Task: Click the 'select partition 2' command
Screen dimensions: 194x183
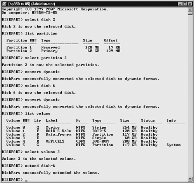Action: 46,58
